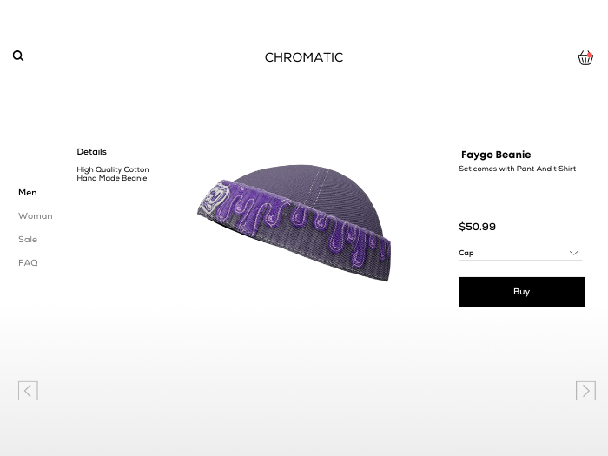Viewport: 608px width, 456px height.
Task: Open the search magnifier icon
Action: [18, 56]
